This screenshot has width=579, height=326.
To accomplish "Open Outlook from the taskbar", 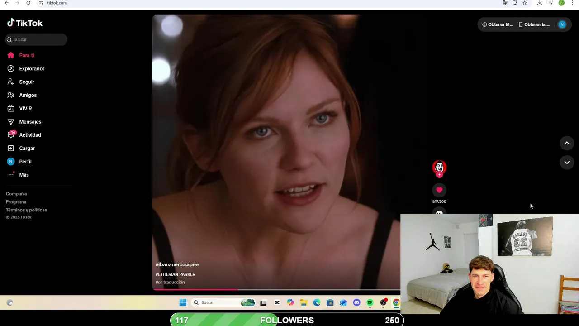I will pos(343,302).
